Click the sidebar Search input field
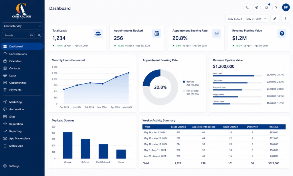 point(19,35)
